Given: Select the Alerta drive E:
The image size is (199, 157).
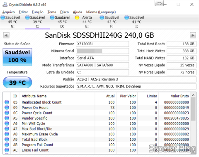Looking at the screenshot, I should (x=87, y=22).
